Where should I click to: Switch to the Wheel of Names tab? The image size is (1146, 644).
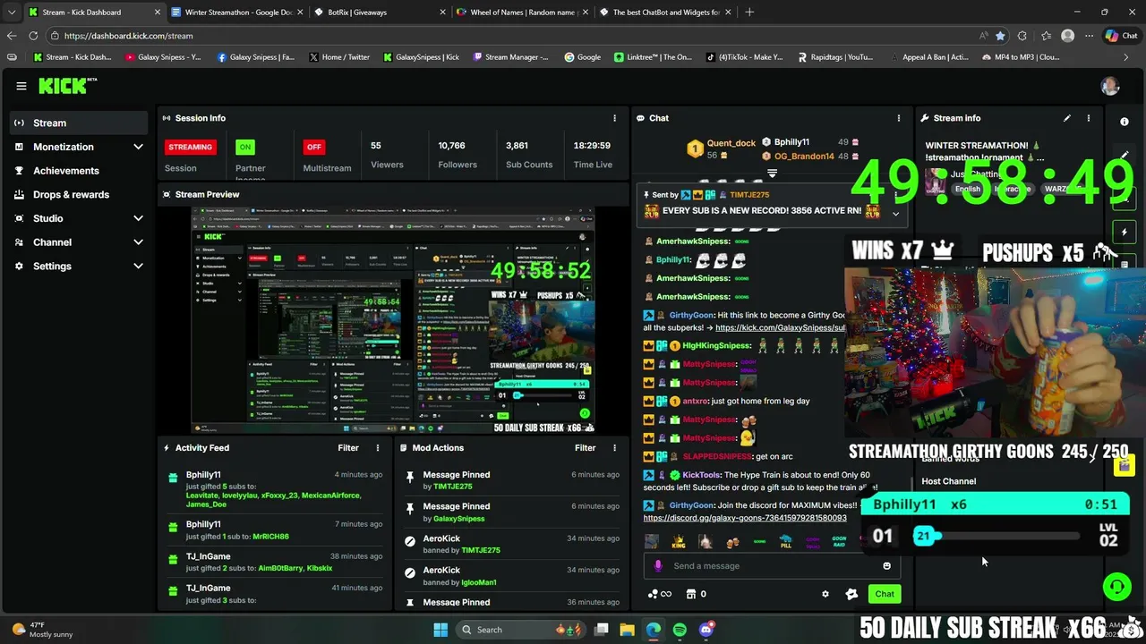click(x=522, y=13)
